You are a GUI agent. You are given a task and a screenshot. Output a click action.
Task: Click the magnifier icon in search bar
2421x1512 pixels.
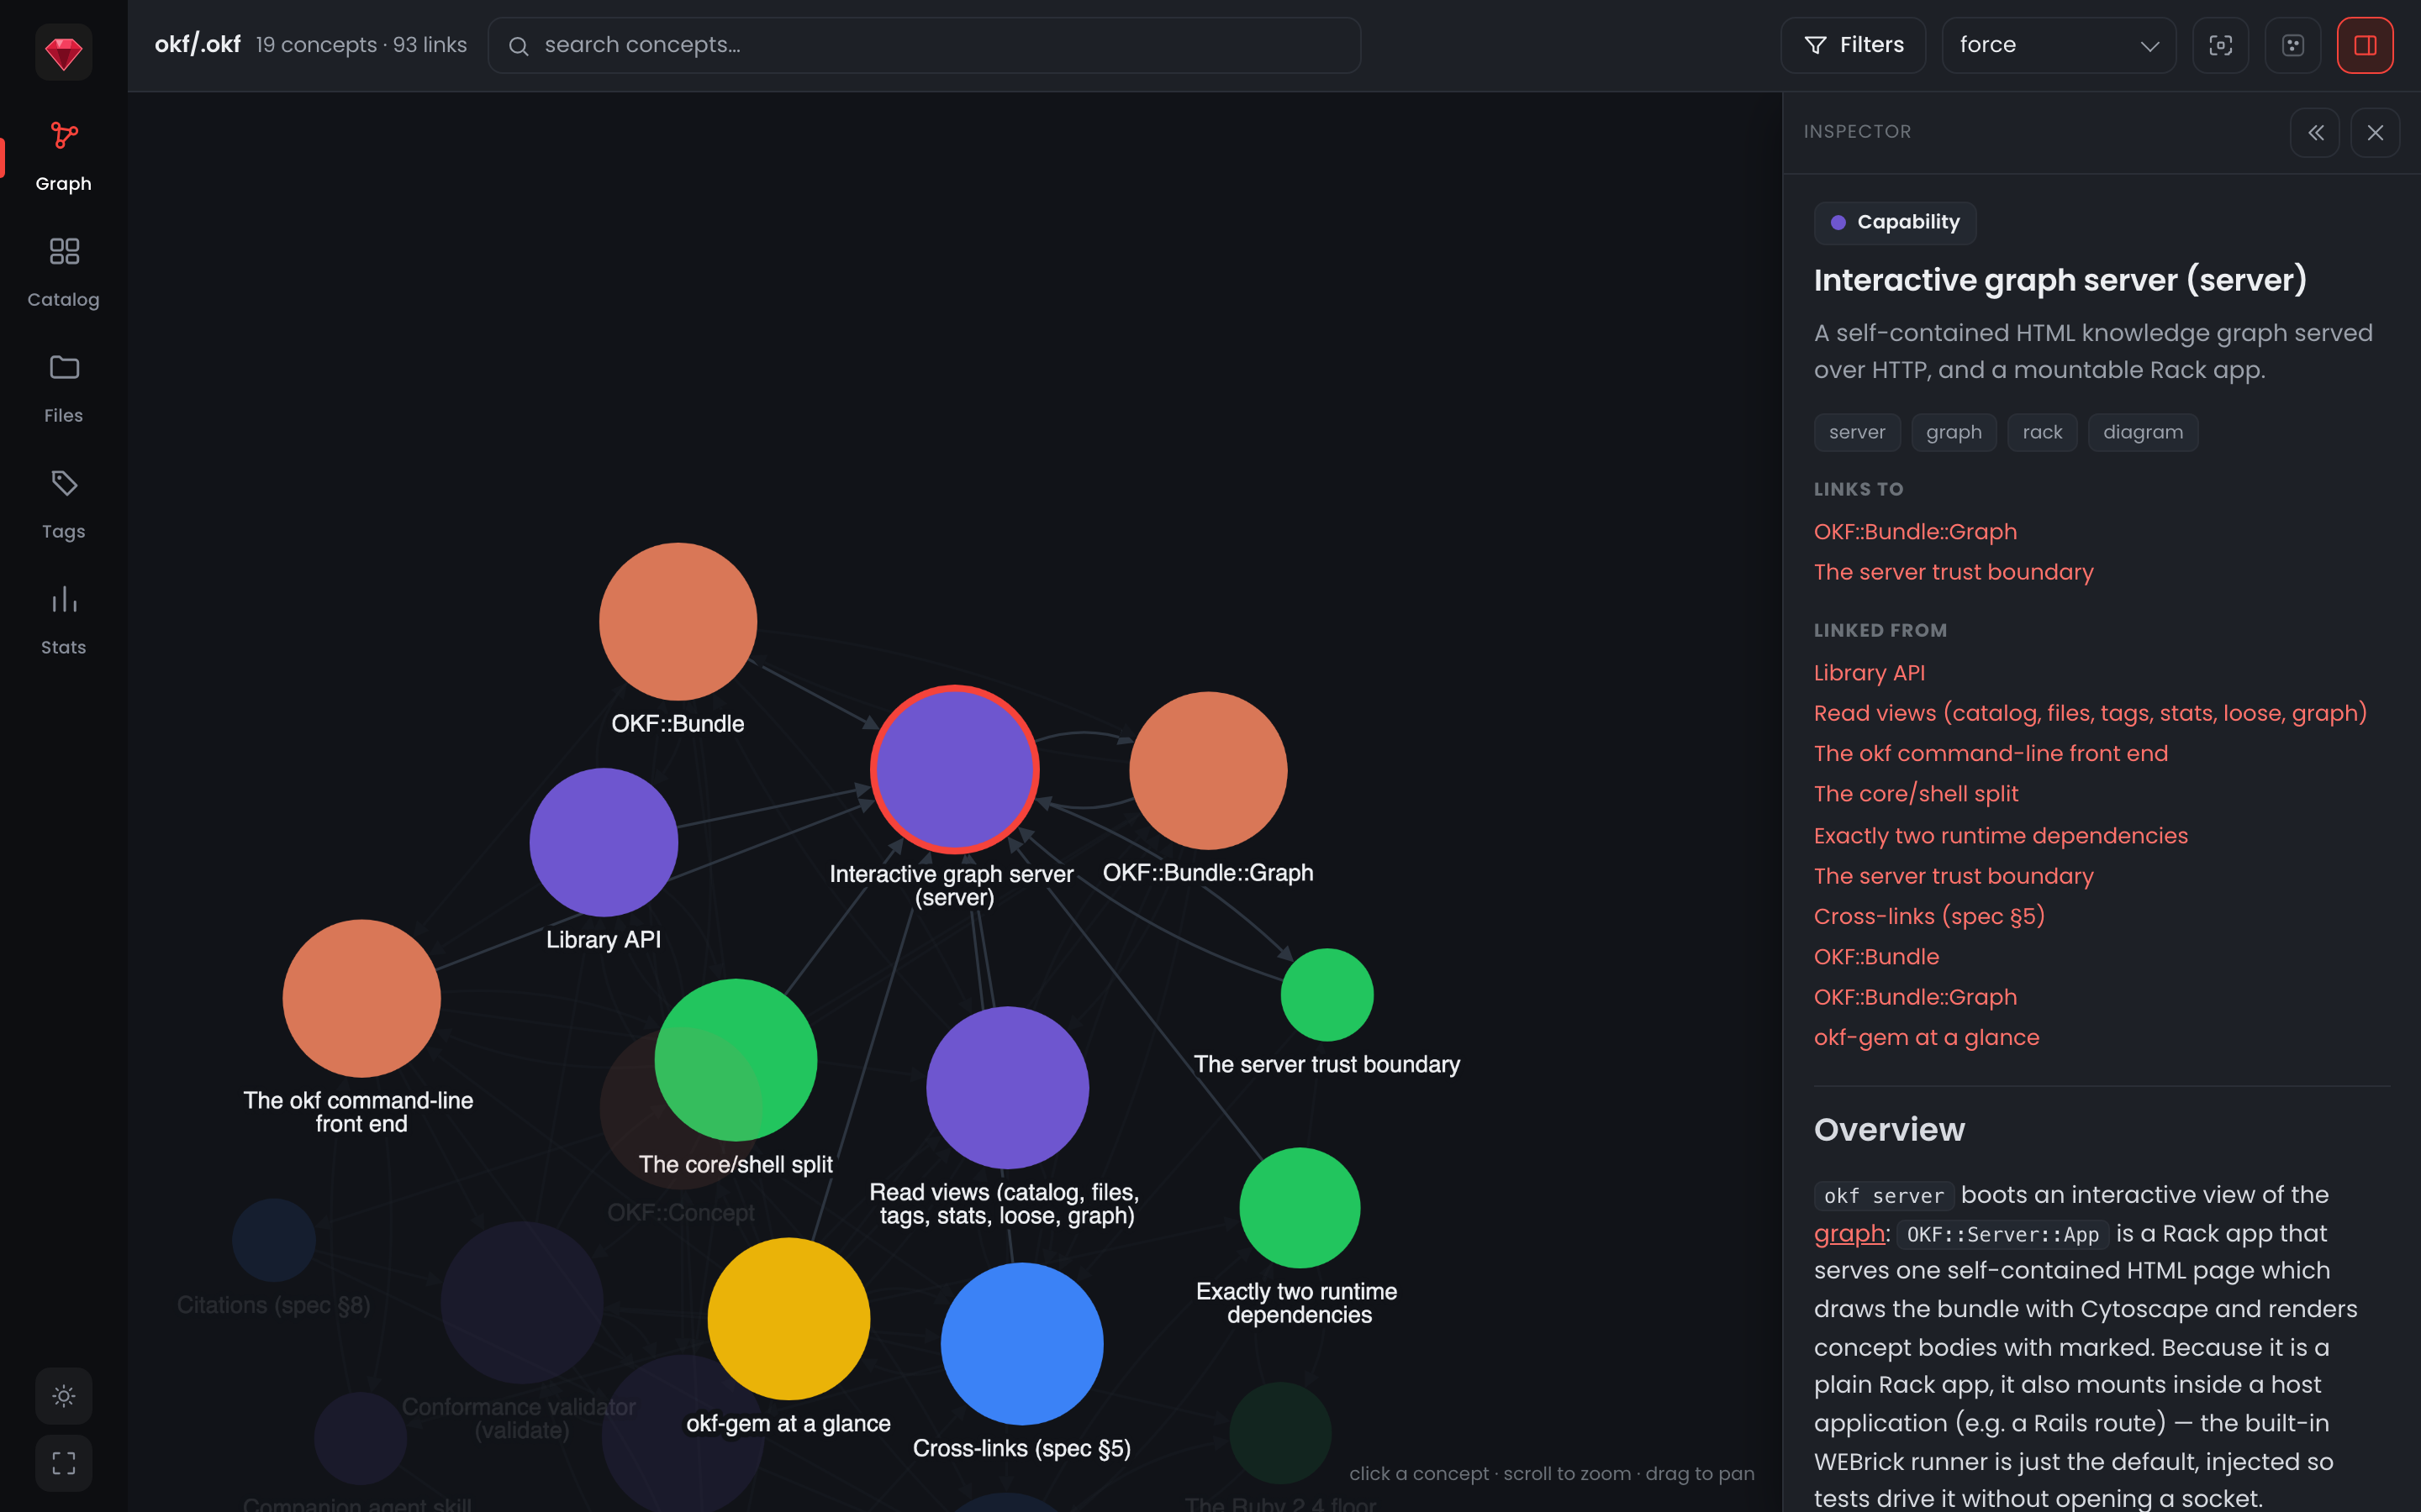[518, 46]
